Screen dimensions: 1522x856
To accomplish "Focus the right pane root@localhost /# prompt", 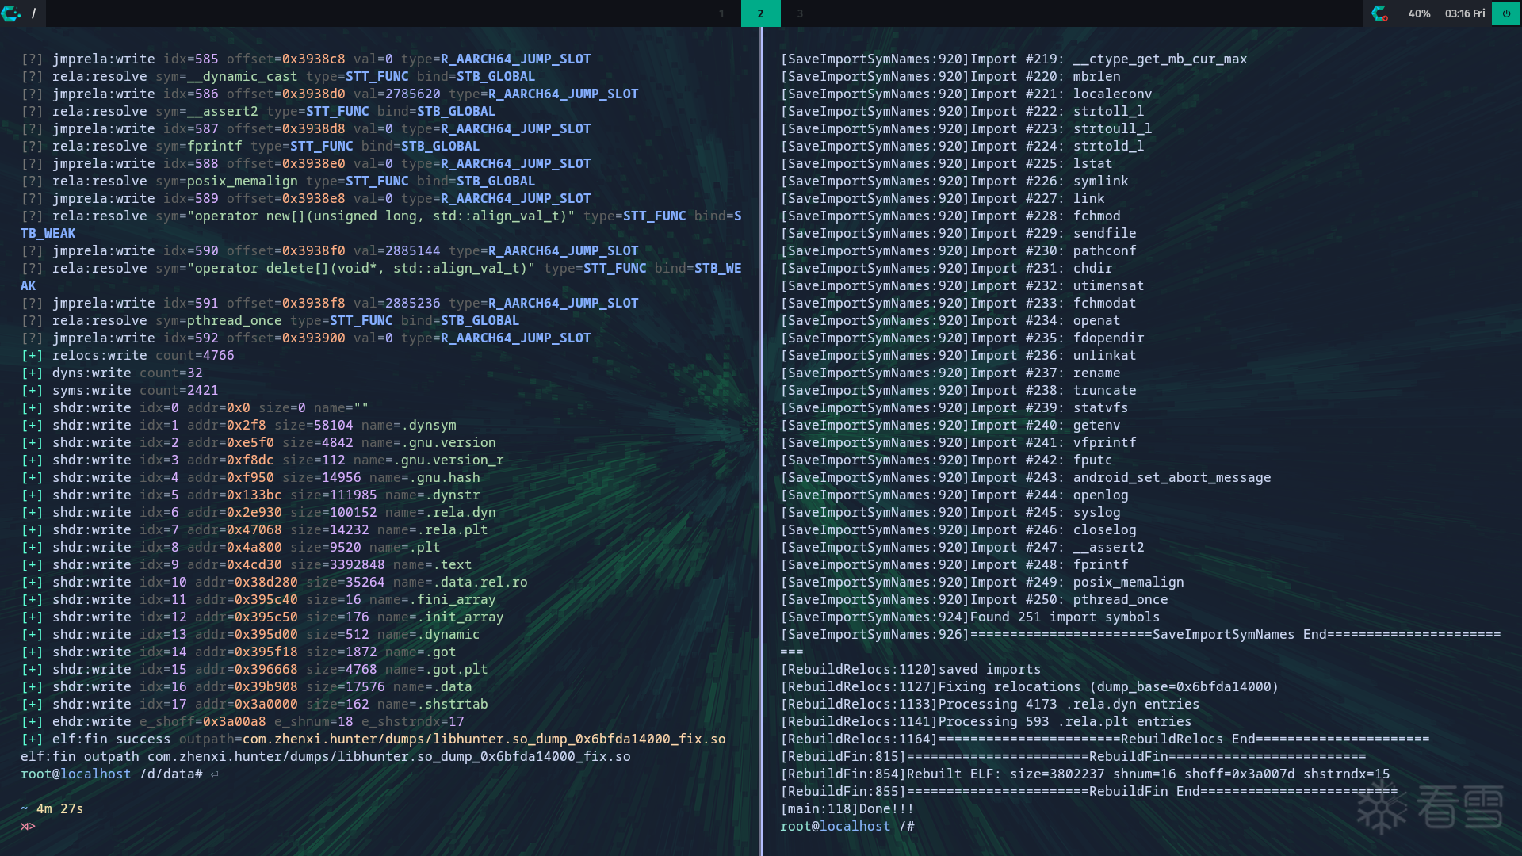I will 847,827.
